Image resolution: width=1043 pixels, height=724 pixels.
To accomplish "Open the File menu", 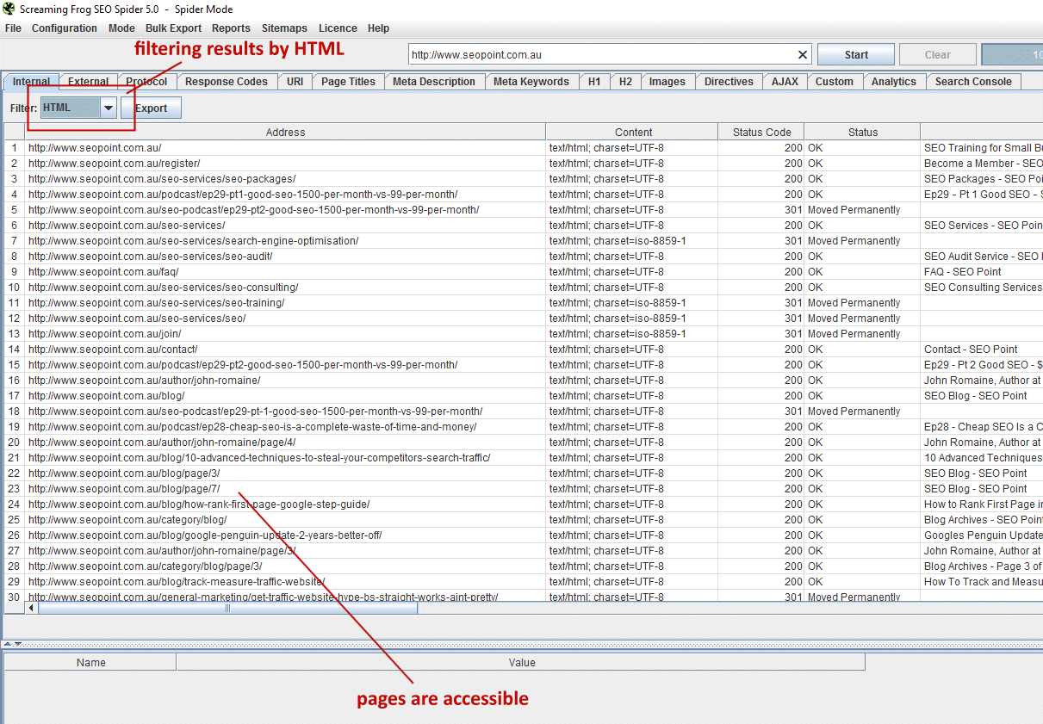I will 13,28.
